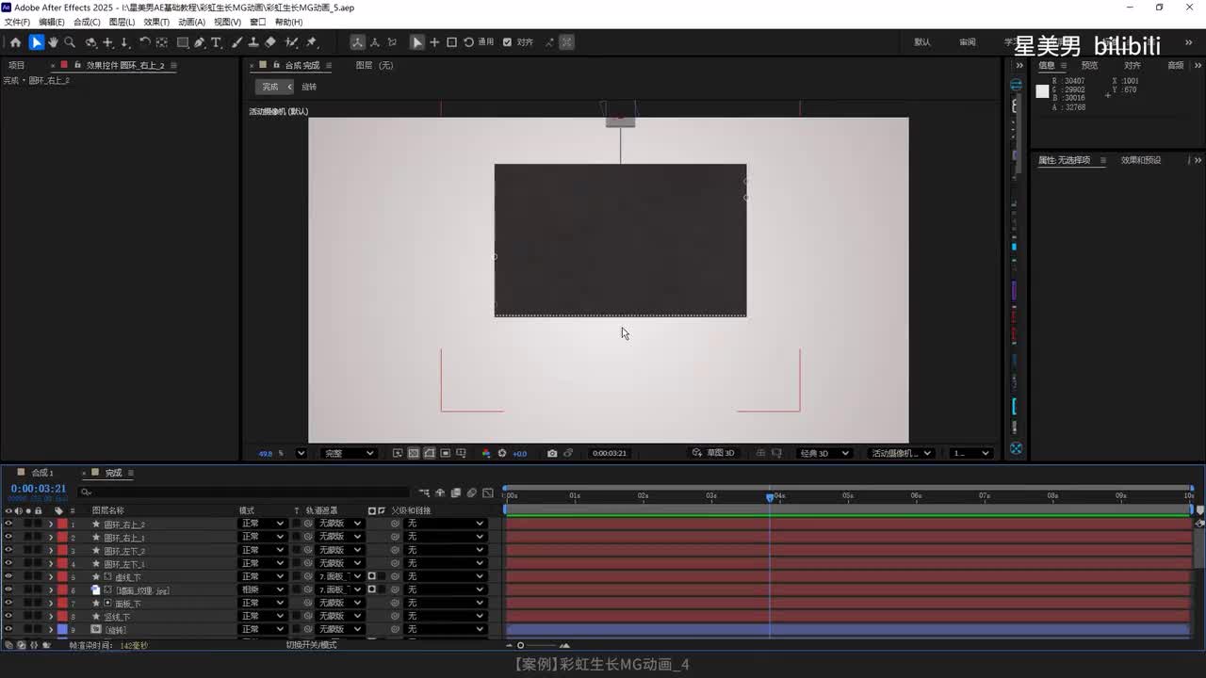Image resolution: width=1206 pixels, height=678 pixels.
Task: Open the 经典 3D renderer dropdown
Action: click(x=823, y=453)
